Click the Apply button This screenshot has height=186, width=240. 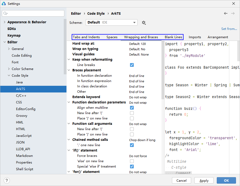[204, 180]
